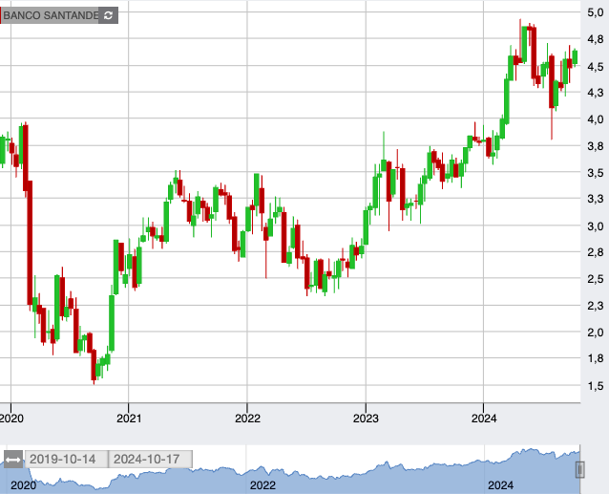609x494 pixels.
Task: Click the 2024 x-axis label on main chart
Action: (484, 419)
